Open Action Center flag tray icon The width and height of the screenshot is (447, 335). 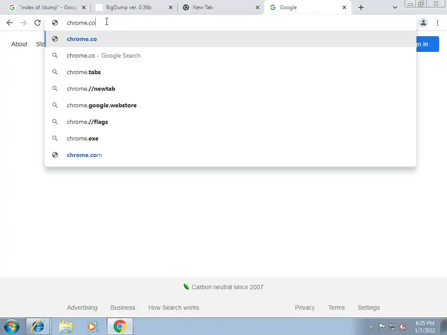click(x=382, y=327)
